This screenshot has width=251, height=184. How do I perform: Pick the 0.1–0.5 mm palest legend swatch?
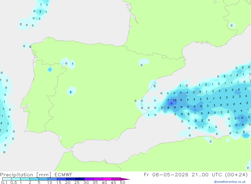coord(7,179)
